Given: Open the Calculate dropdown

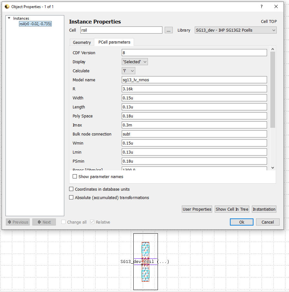Looking at the screenshot, I should tap(129, 71).
